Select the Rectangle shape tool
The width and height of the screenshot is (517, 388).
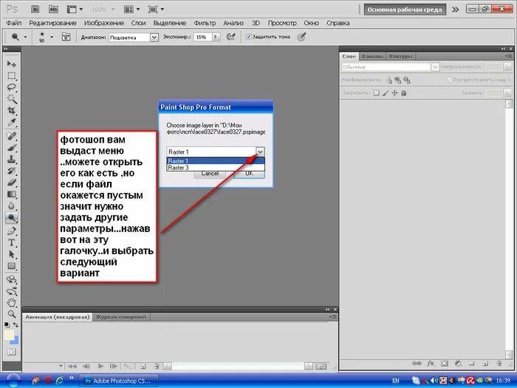(12, 266)
